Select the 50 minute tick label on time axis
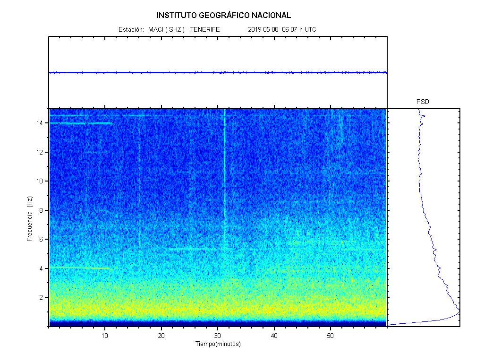Image resolution: width=484 pixels, height=363 pixels. (331, 336)
